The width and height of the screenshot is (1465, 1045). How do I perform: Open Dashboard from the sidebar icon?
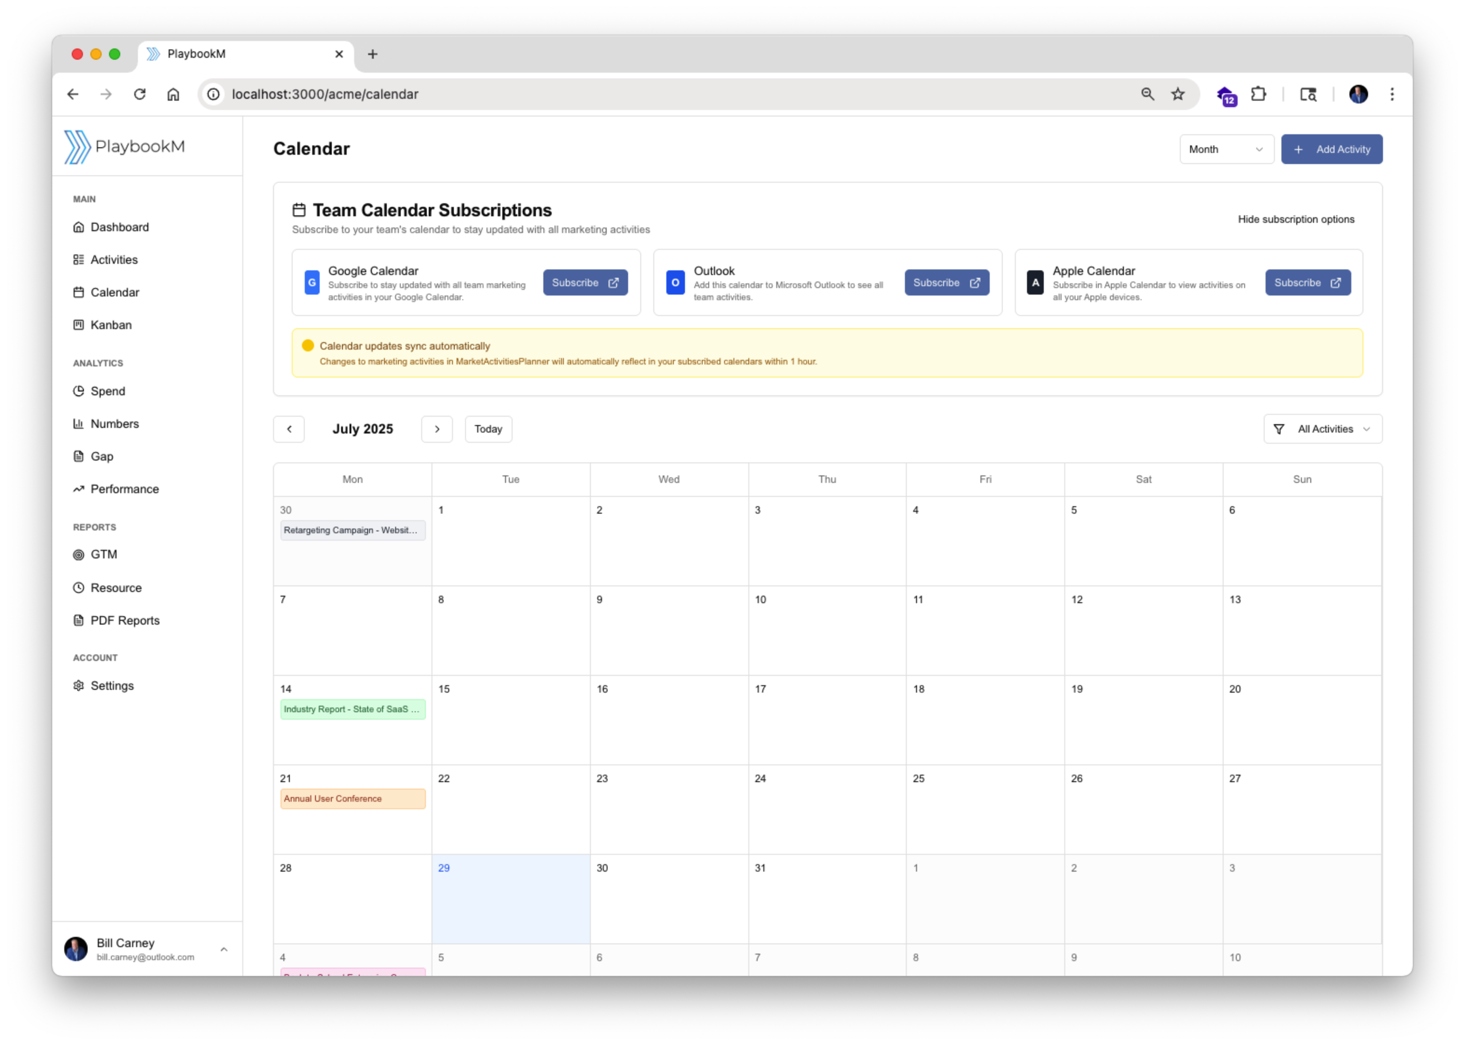pyautogui.click(x=79, y=227)
